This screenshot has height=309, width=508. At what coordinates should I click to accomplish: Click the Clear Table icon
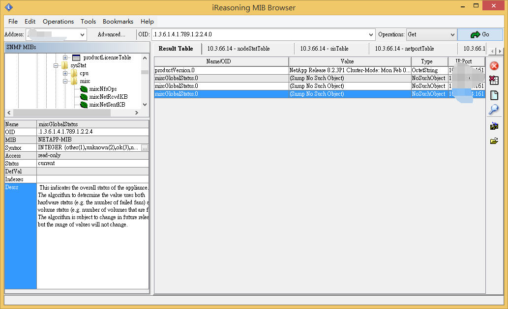494,81
